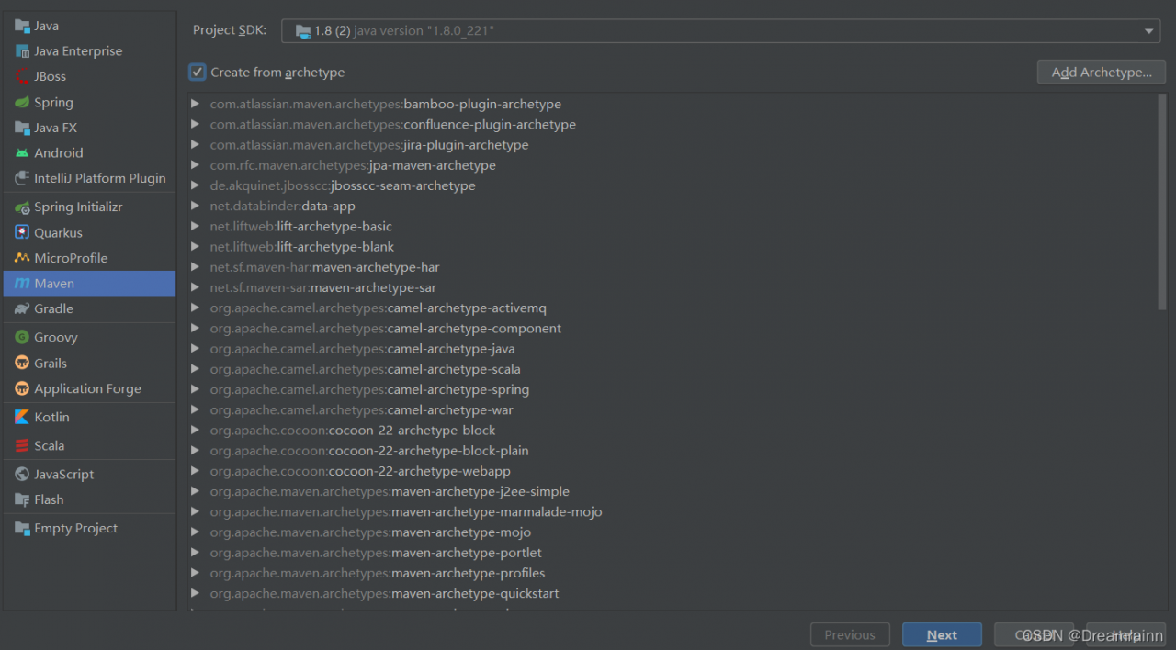Click the IntelliJ Platform Plugin icon

[22, 178]
